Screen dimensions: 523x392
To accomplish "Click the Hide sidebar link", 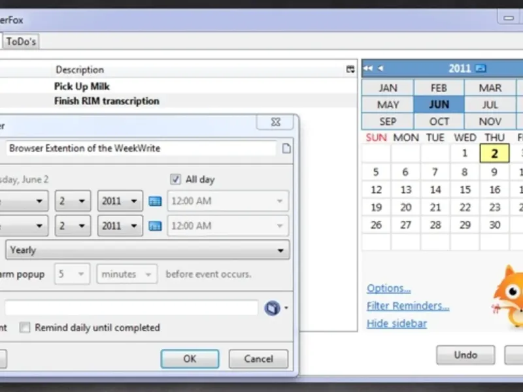I will tap(397, 323).
